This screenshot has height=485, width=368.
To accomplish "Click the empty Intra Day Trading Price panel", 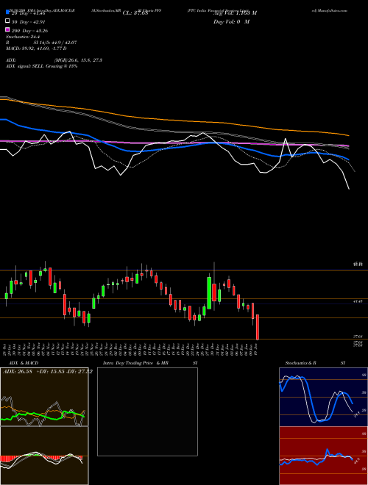I will [x=147, y=412].
